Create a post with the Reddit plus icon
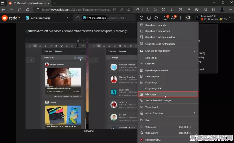Screen dimensions: 234x143 pos(180,18)
